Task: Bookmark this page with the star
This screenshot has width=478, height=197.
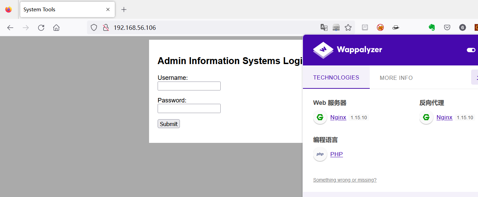Action: 348,27
